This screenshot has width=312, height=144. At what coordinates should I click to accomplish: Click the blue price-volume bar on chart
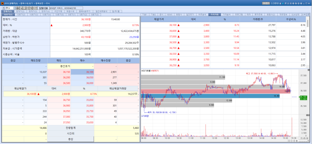(211, 96)
